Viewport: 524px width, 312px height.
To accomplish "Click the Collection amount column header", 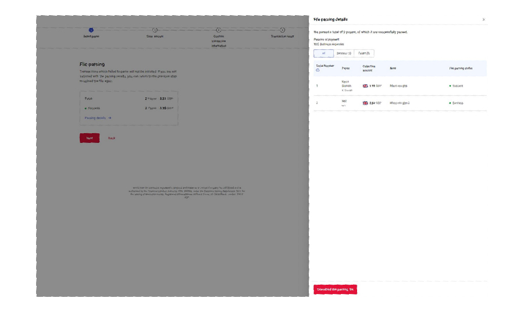I will point(369,68).
